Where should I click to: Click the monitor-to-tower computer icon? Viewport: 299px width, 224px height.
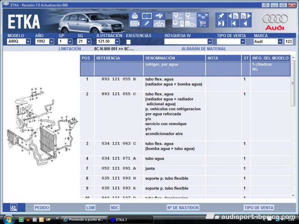(178, 24)
